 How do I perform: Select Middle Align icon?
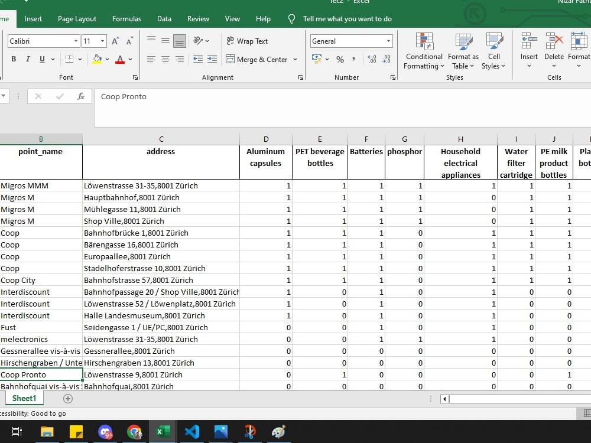165,41
